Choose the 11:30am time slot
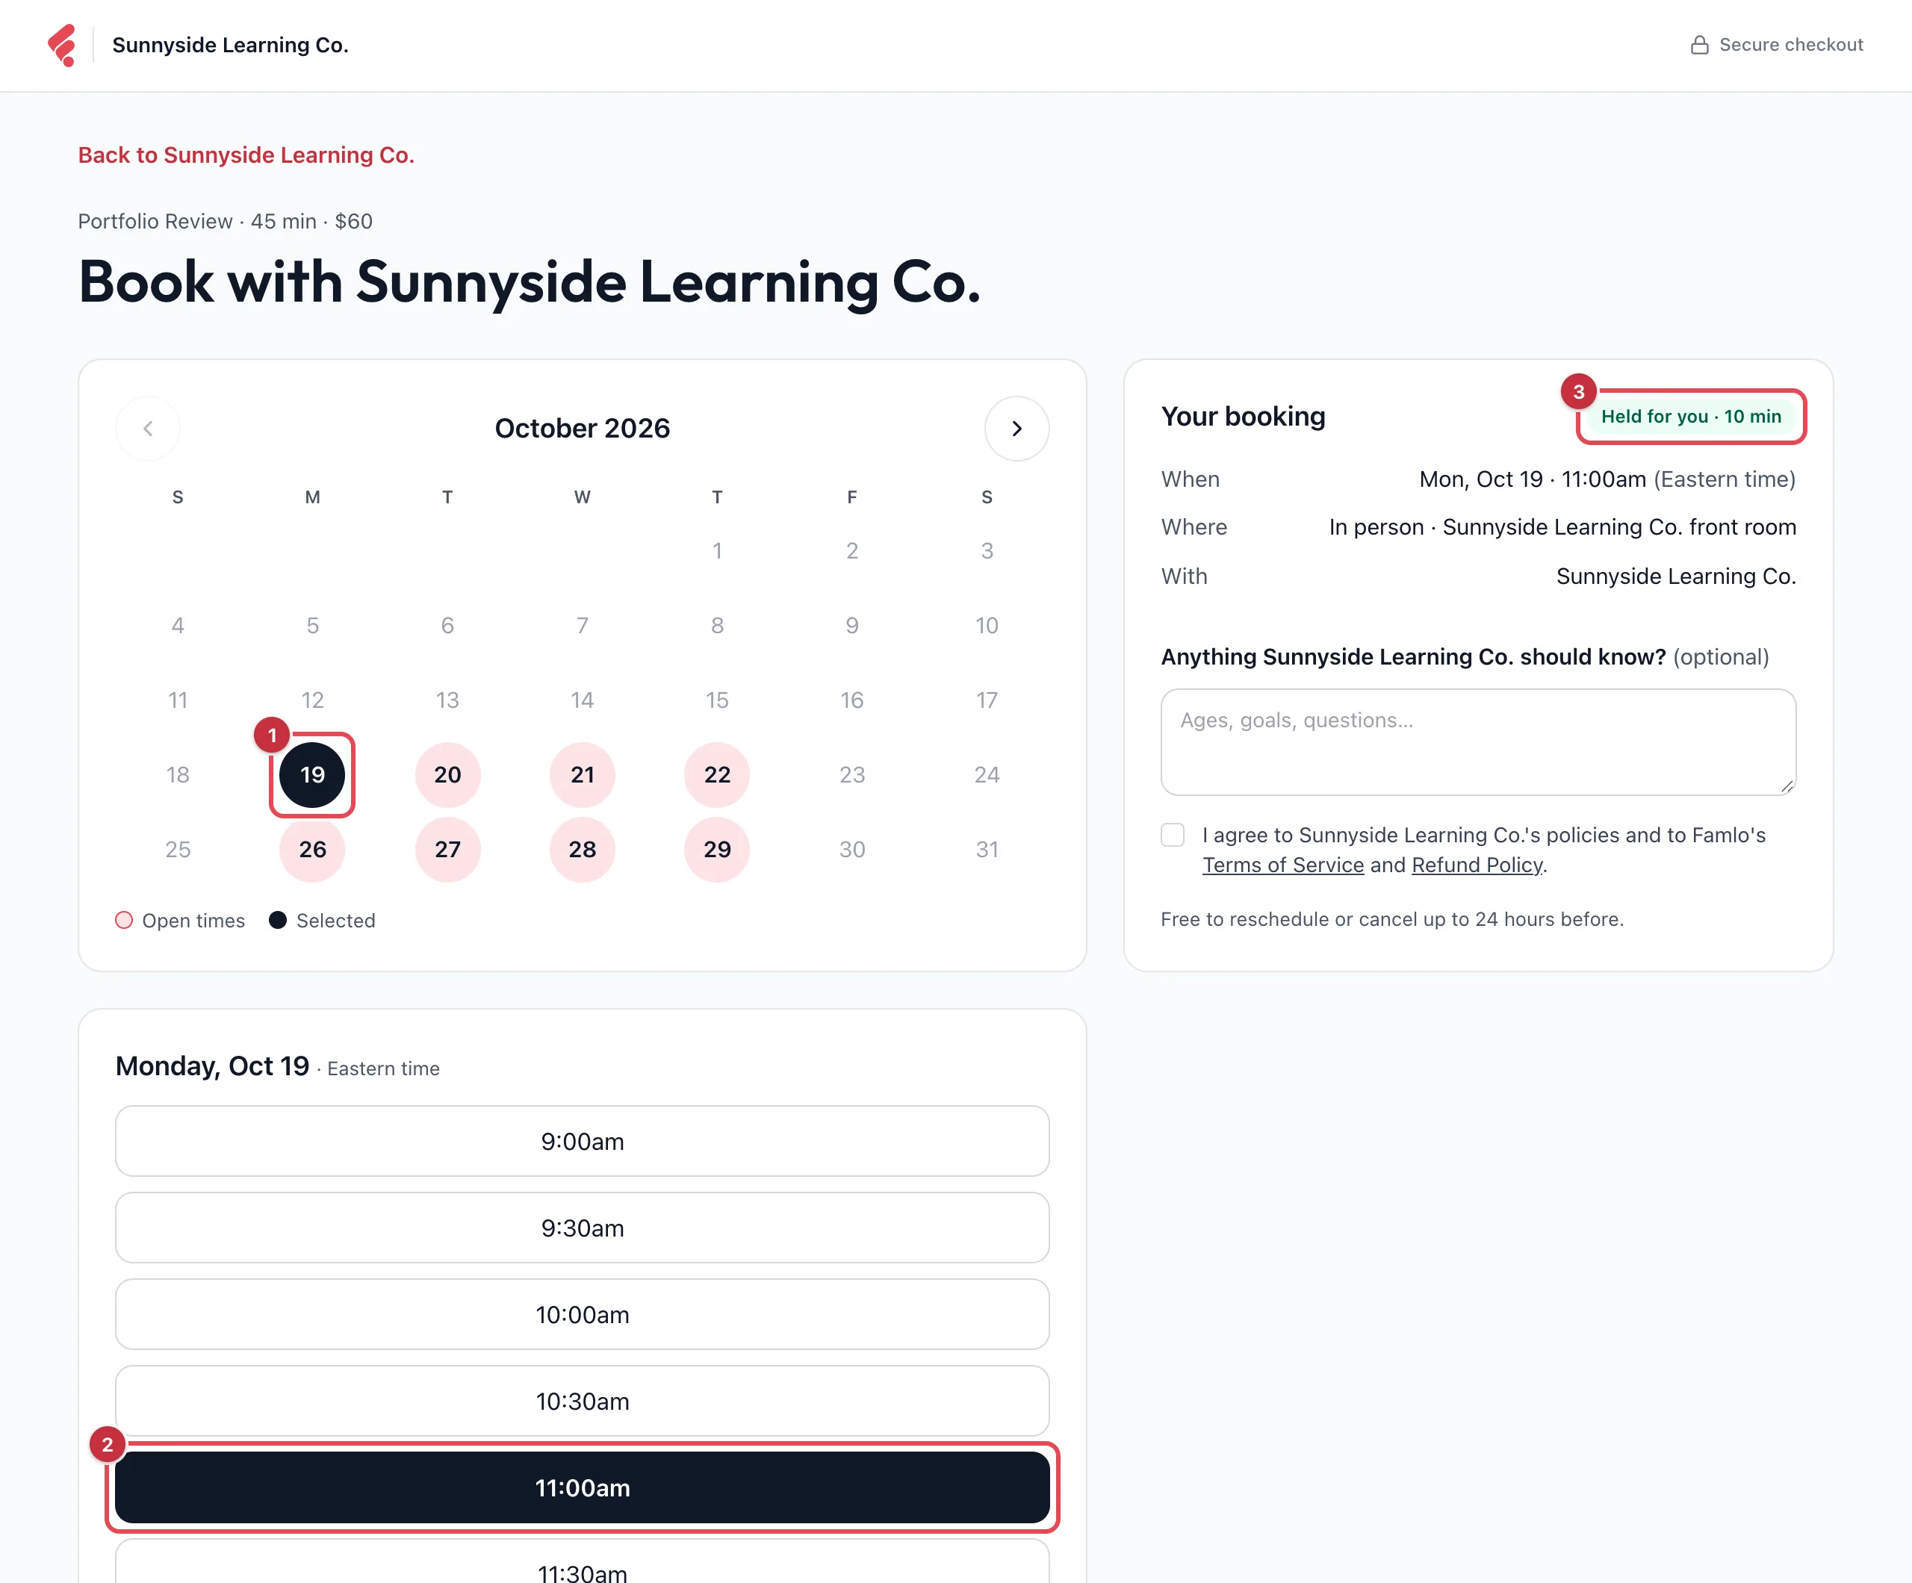Viewport: 1912px width, 1583px height. [x=583, y=1562]
